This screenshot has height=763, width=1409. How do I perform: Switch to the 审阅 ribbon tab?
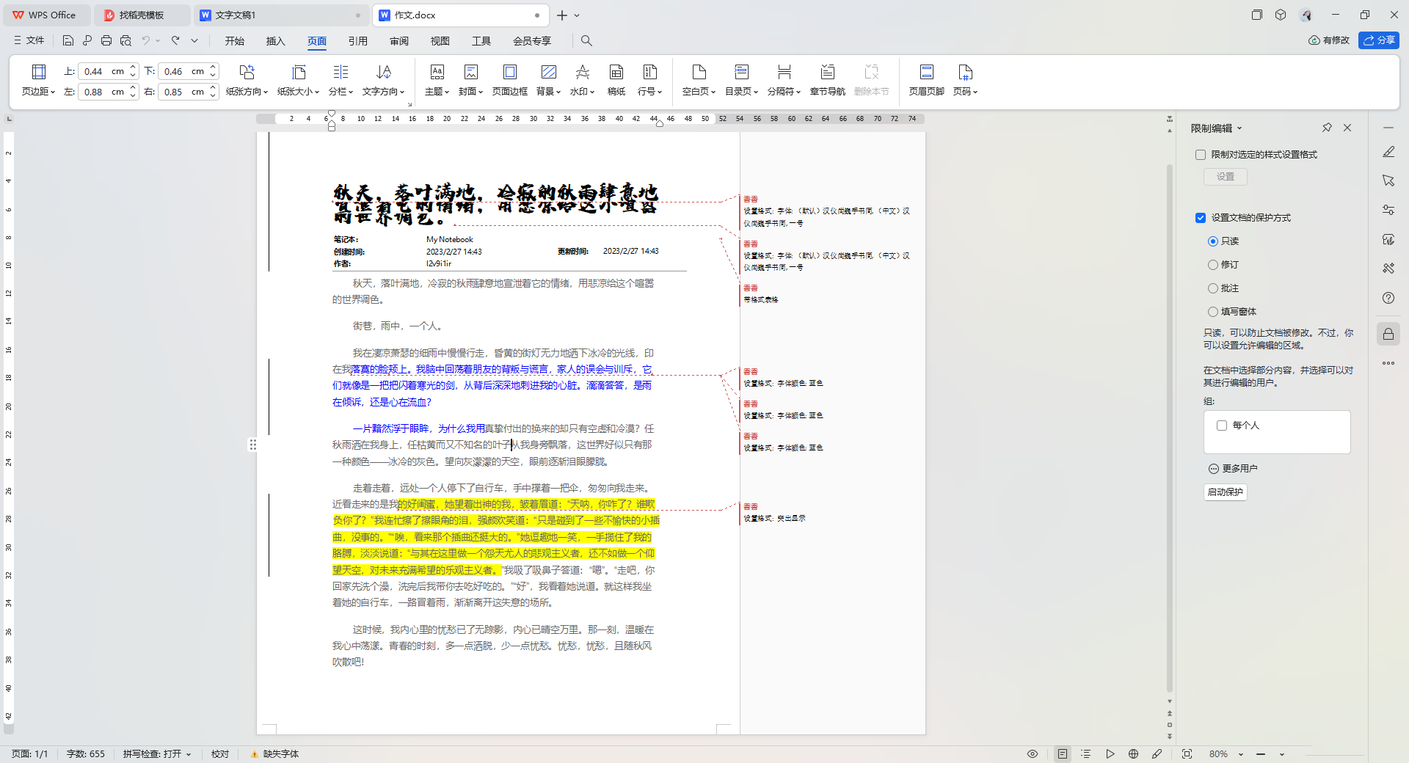(x=399, y=41)
